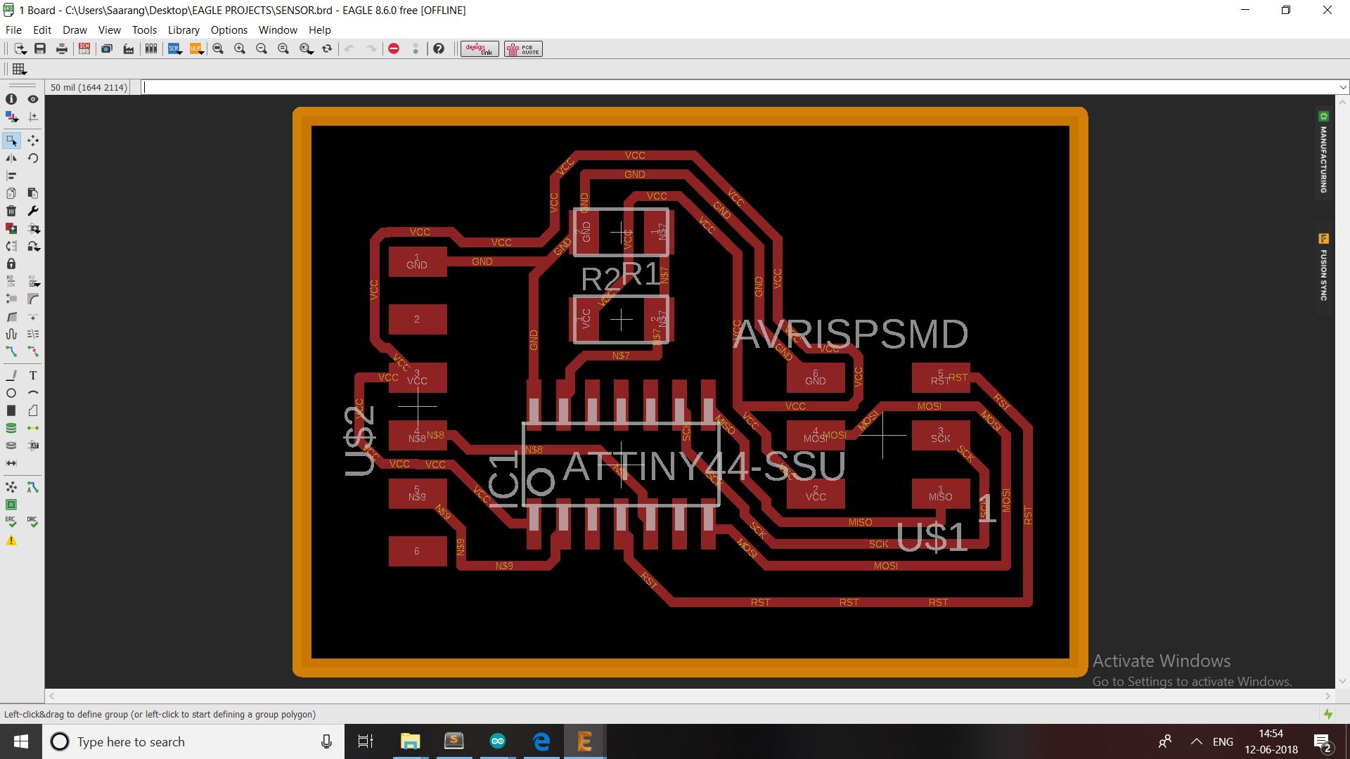Open Microsoft Edge from taskbar
The width and height of the screenshot is (1350, 759).
[x=541, y=741]
